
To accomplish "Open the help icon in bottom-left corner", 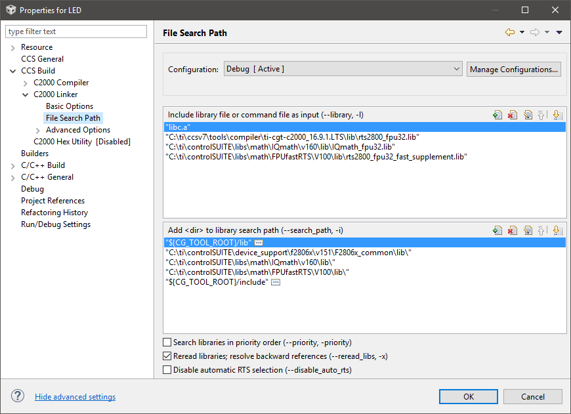I will point(18,396).
